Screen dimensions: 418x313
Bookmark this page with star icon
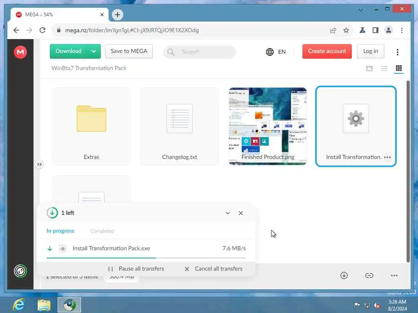click(x=346, y=30)
